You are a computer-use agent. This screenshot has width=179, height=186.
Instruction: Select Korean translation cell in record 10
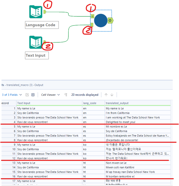coord(138,149)
